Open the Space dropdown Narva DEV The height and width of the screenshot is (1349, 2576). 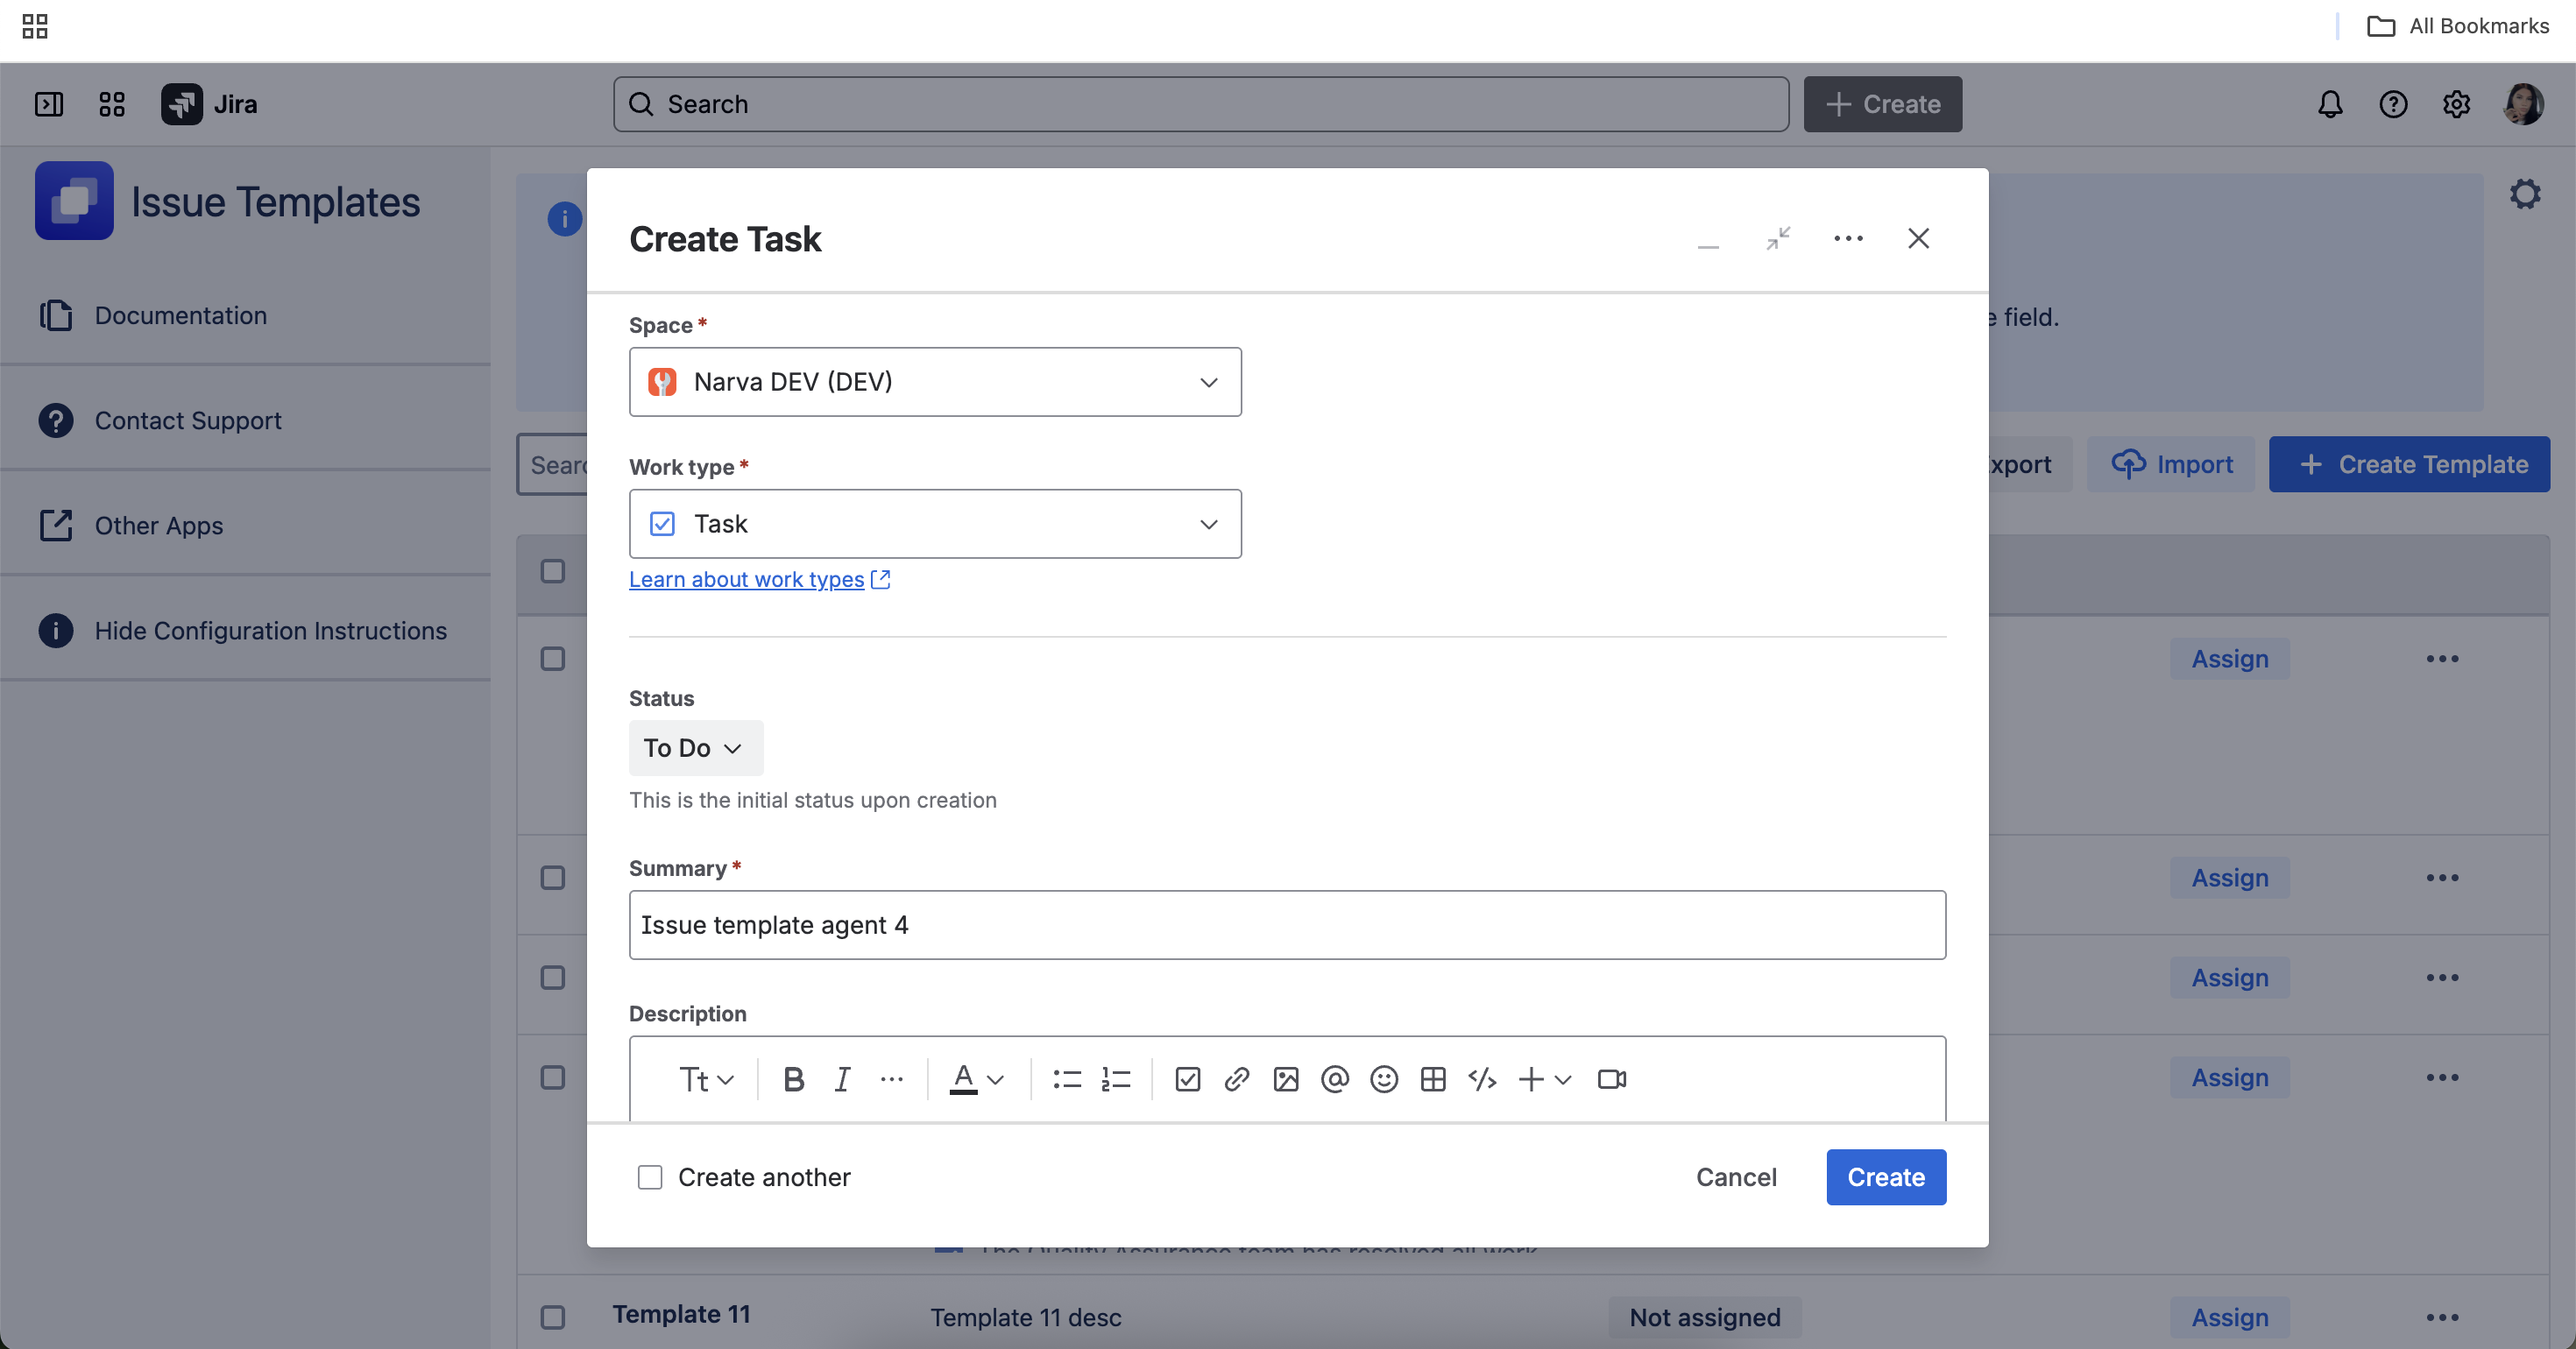[934, 382]
